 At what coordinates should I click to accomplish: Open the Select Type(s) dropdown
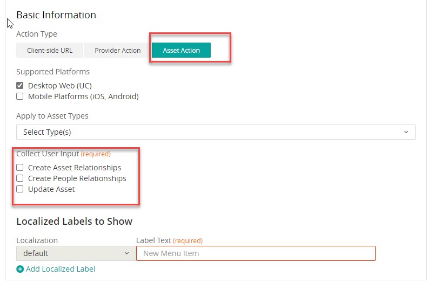[215, 132]
